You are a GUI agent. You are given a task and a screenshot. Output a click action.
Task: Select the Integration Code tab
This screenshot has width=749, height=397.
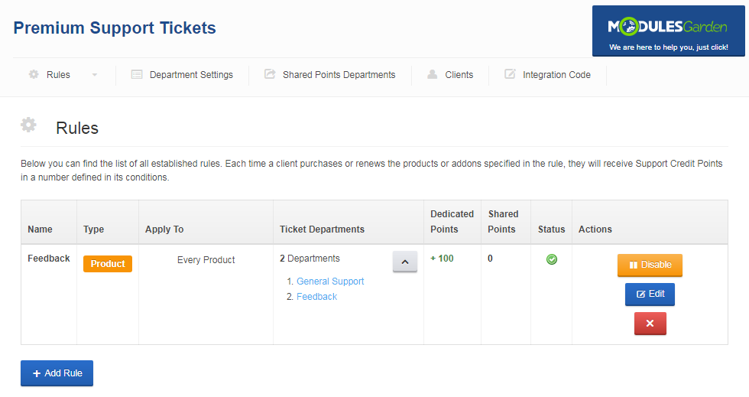click(x=556, y=75)
